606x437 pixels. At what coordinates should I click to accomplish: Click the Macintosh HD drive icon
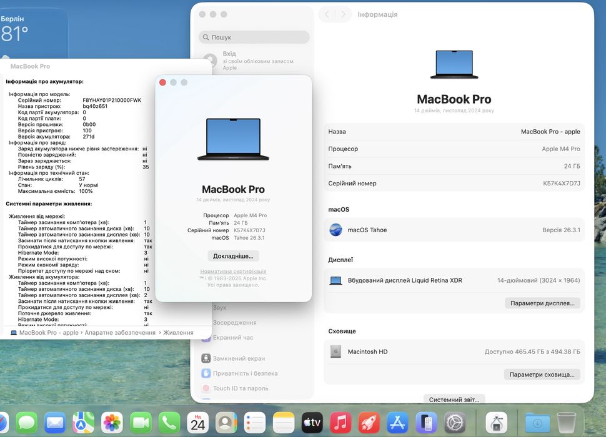point(335,351)
